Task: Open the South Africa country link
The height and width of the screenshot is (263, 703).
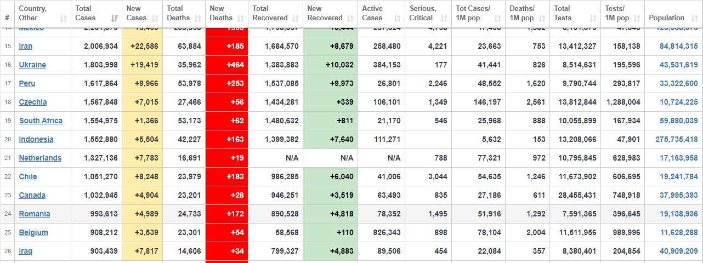Action: click(41, 121)
